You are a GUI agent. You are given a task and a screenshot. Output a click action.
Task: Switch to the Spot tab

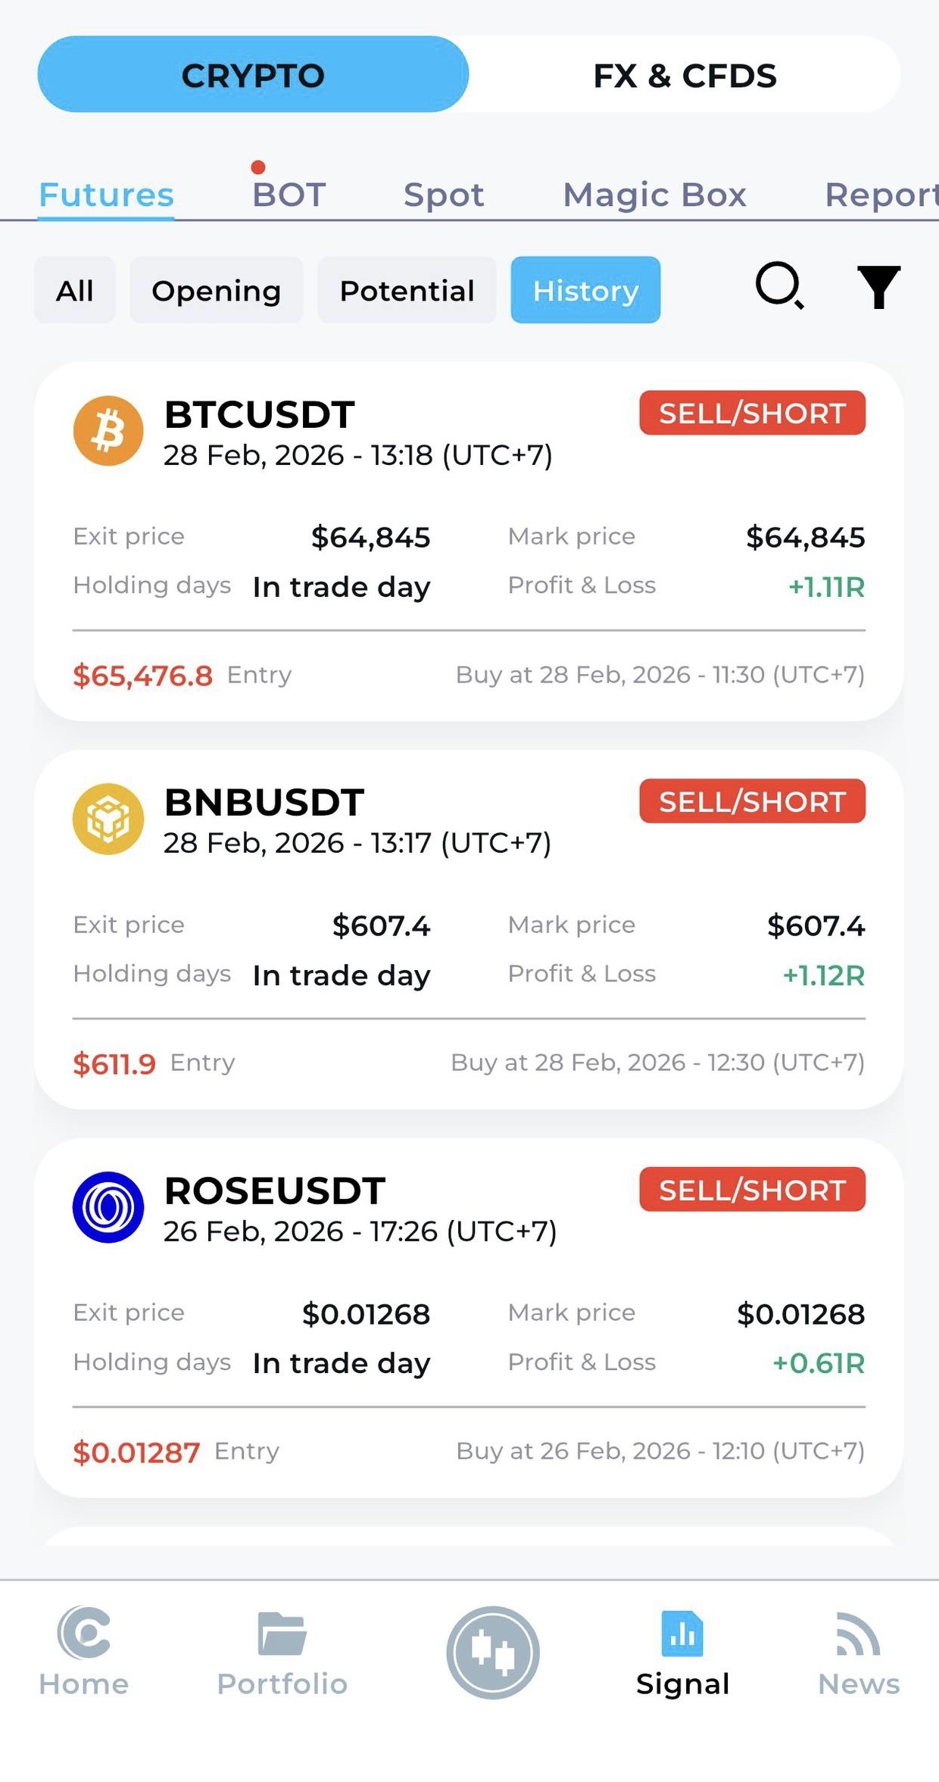point(444,195)
